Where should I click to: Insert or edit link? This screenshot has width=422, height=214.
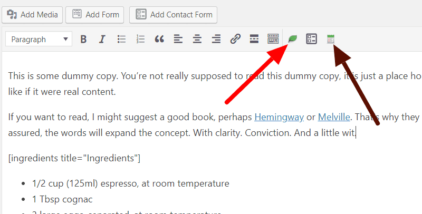[235, 39]
